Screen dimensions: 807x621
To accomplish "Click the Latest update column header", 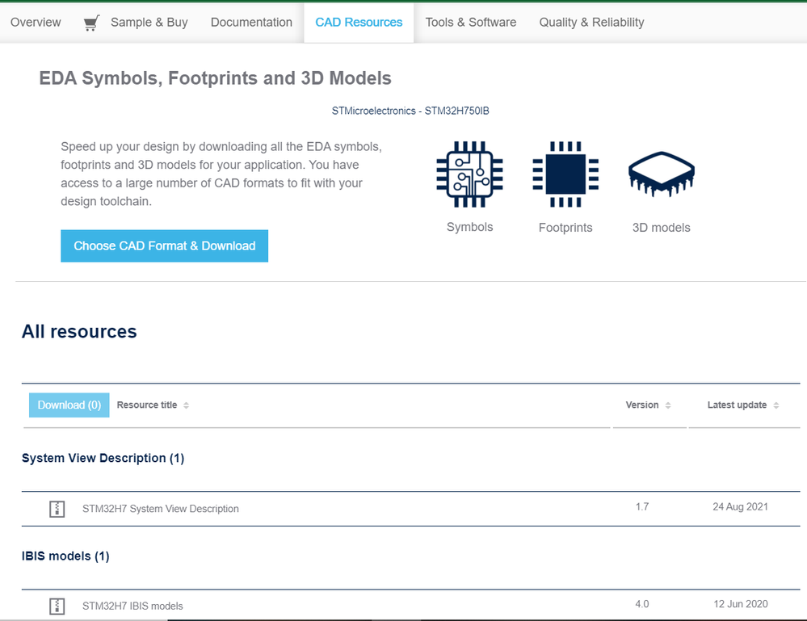I will 737,405.
